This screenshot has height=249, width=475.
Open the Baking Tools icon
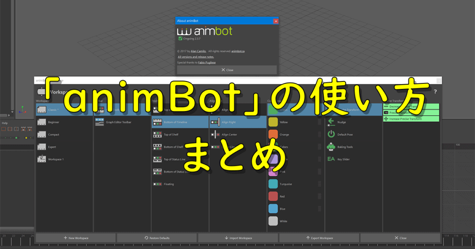(331, 147)
